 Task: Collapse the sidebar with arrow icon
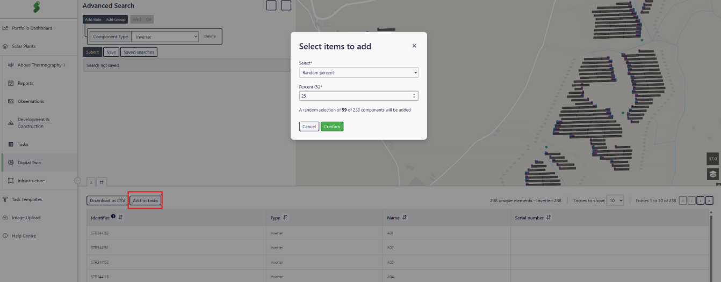click(x=77, y=181)
